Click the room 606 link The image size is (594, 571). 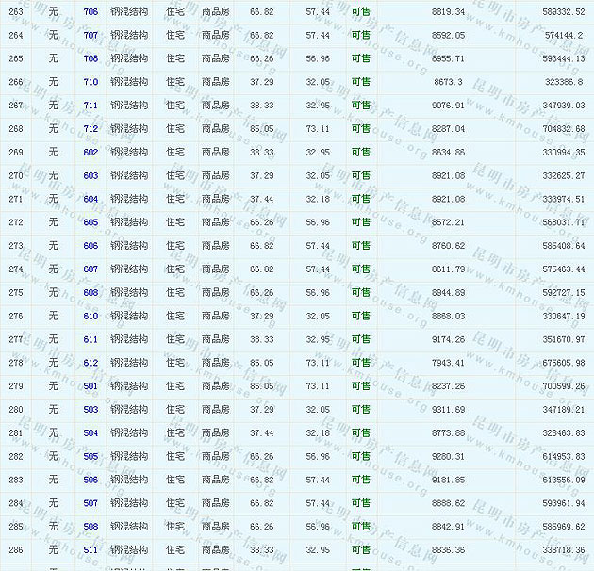click(91, 246)
